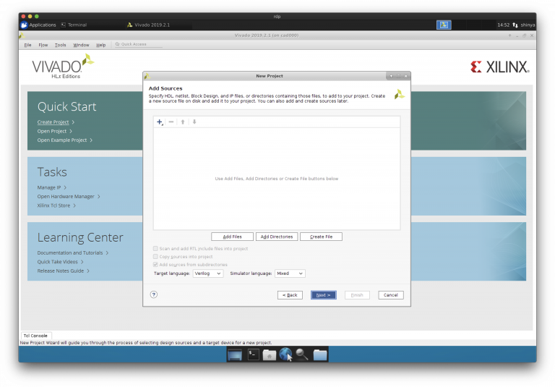Image resolution: width=555 pixels, height=387 pixels.
Task: Toggle Scan and add RTL include files
Action: click(155, 249)
